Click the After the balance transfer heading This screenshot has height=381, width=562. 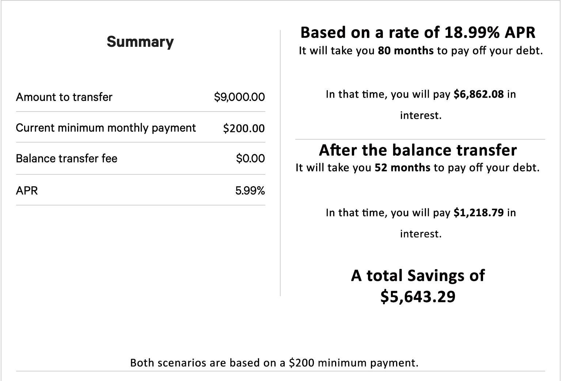(418, 150)
